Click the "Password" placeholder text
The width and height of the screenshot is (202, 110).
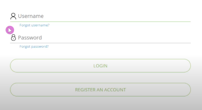click(x=30, y=38)
